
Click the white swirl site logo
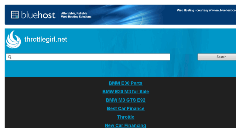point(13,39)
